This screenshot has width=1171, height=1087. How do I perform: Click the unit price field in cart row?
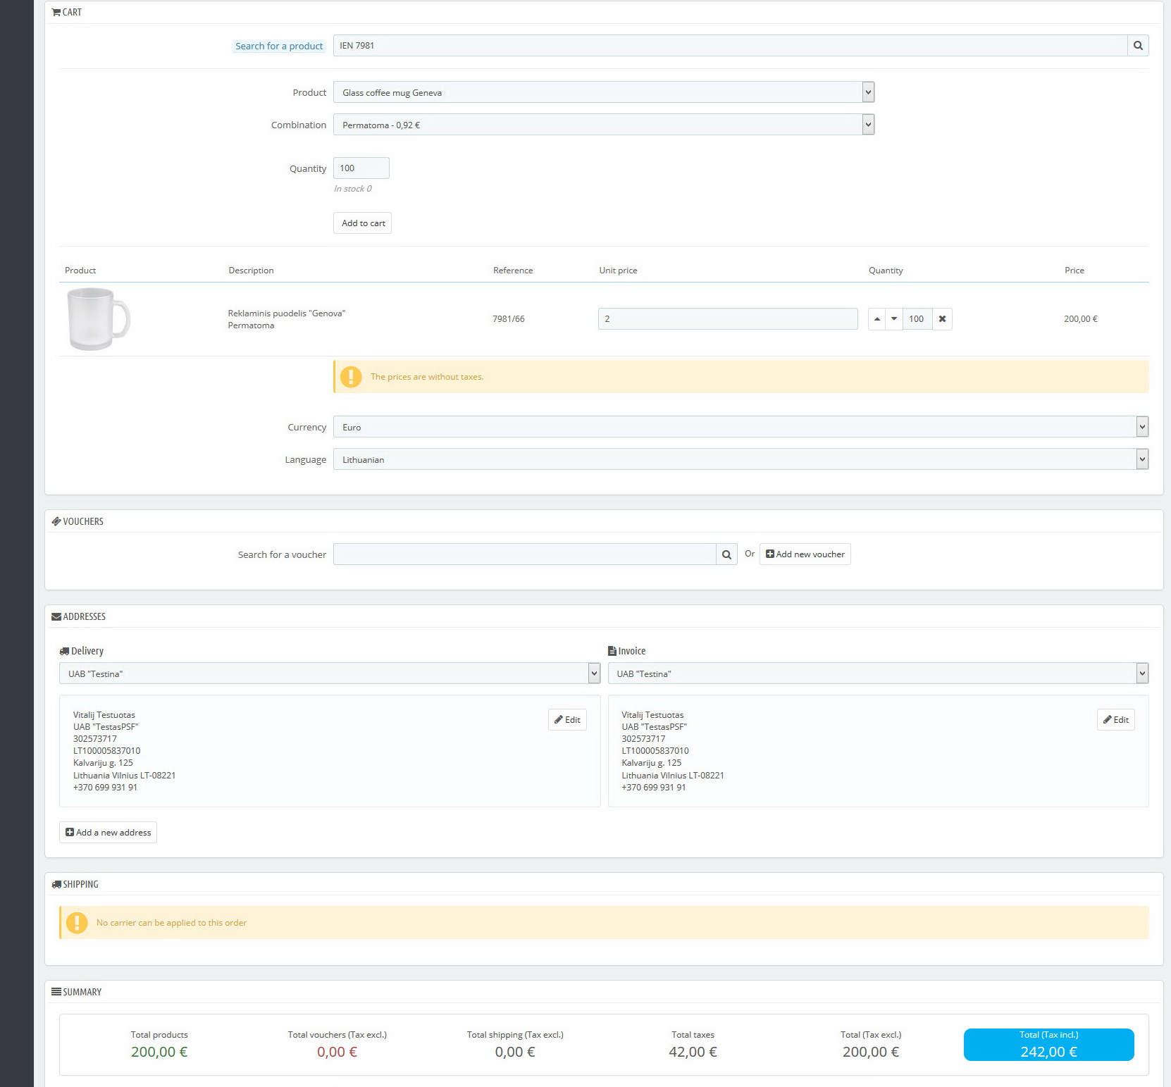(x=728, y=319)
